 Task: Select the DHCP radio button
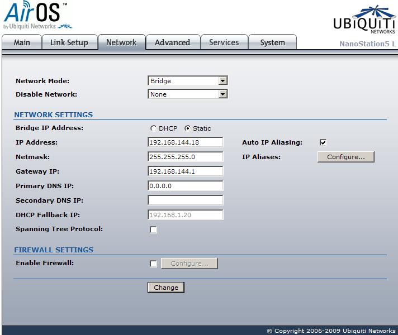pos(153,128)
